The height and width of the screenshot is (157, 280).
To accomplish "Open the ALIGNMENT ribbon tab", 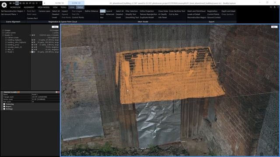I will [29, 7].
